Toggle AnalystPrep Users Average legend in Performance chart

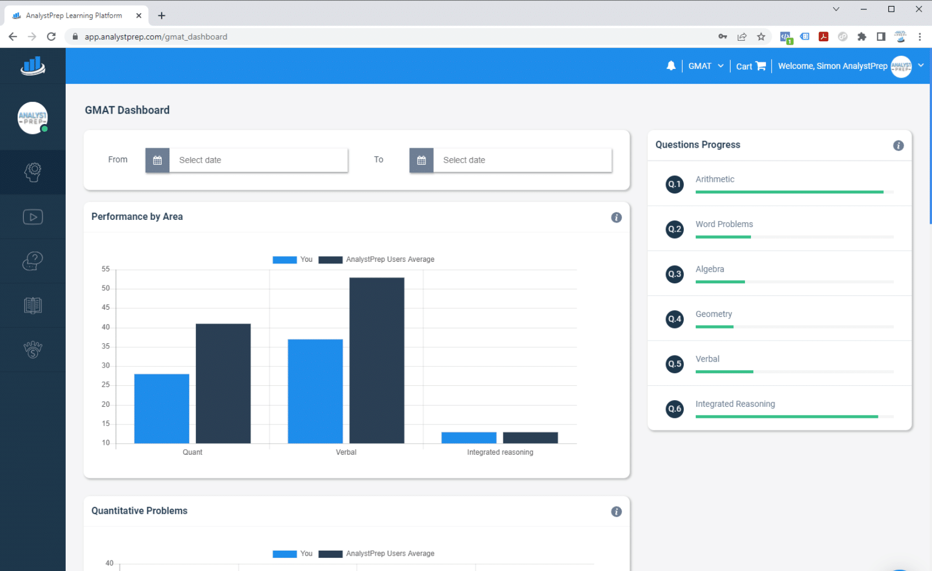click(x=377, y=260)
